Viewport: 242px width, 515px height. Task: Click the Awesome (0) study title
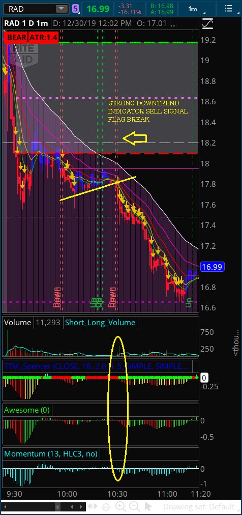click(x=26, y=410)
